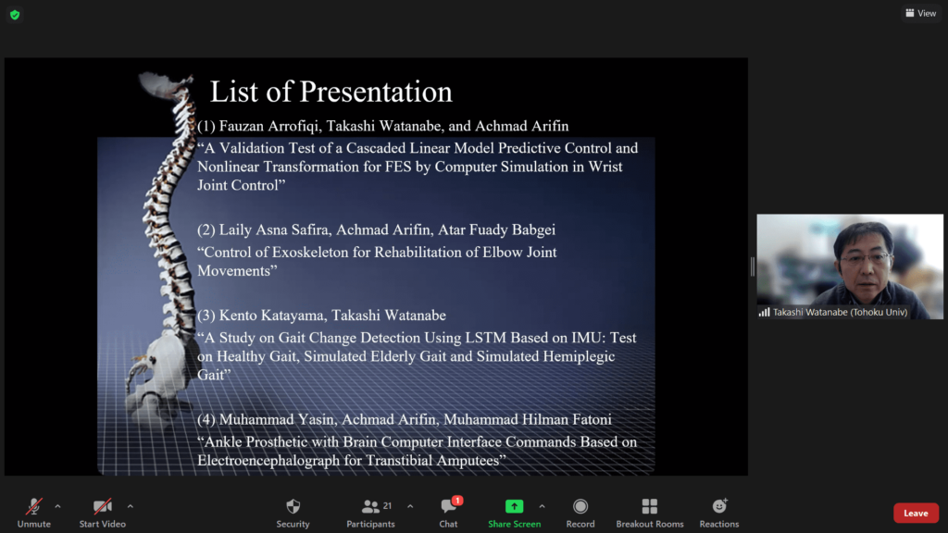948x533 pixels.
Task: Expand video options arrow beside Start Video
Action: point(130,506)
